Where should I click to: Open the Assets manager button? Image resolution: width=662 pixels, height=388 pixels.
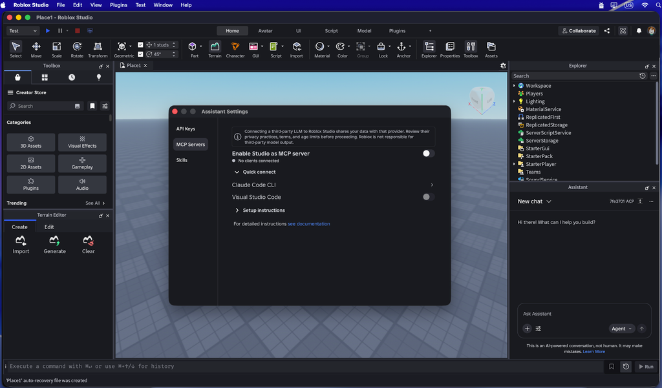(491, 49)
